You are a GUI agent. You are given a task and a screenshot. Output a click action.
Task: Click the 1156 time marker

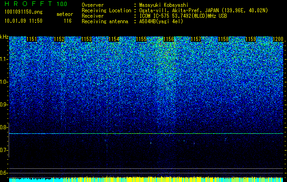point(168,39)
